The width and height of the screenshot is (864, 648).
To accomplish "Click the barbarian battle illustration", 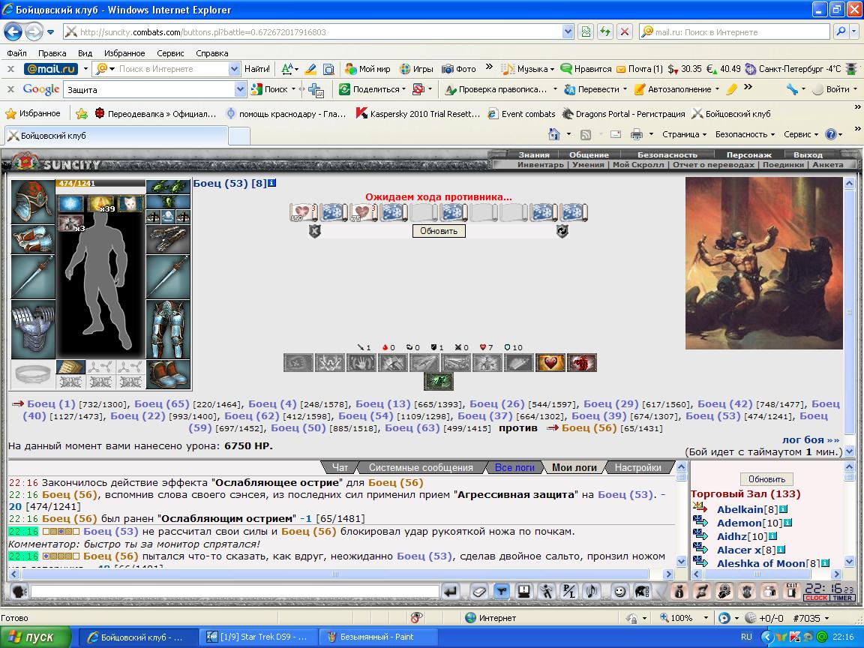I will tap(763, 262).
